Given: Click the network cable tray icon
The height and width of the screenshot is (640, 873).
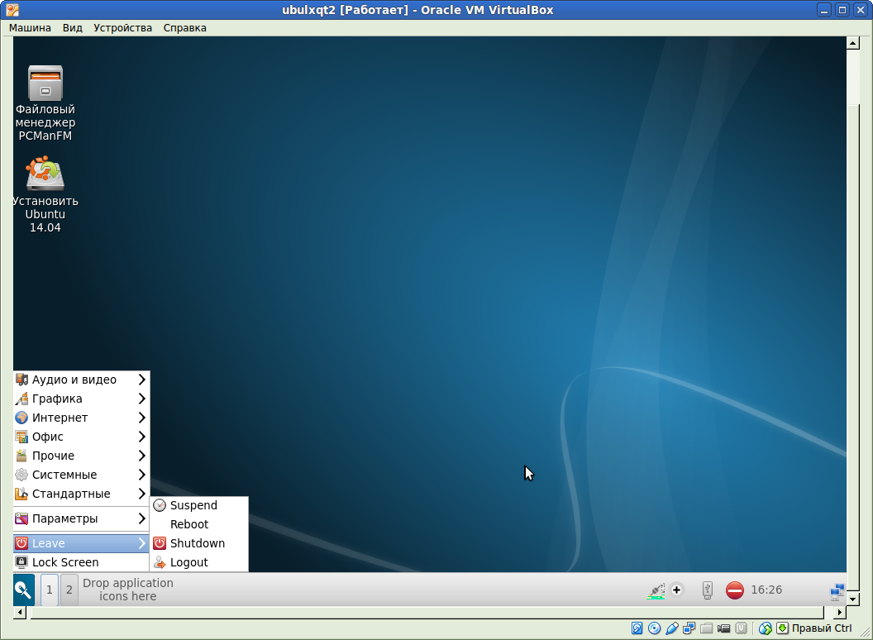Looking at the screenshot, I should (x=656, y=590).
